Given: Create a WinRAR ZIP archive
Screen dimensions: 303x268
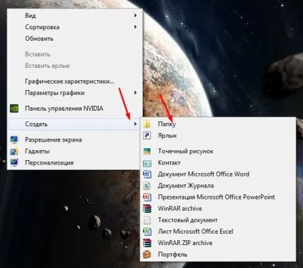Looking at the screenshot, I should click(x=218, y=243).
